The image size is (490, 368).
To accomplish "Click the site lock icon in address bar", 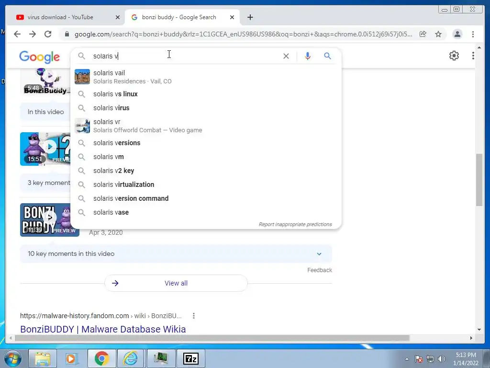I will [x=67, y=34].
